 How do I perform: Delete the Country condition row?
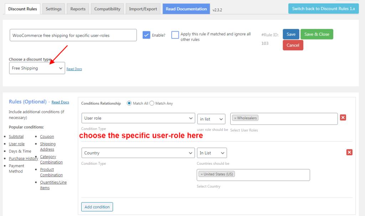pos(349,152)
